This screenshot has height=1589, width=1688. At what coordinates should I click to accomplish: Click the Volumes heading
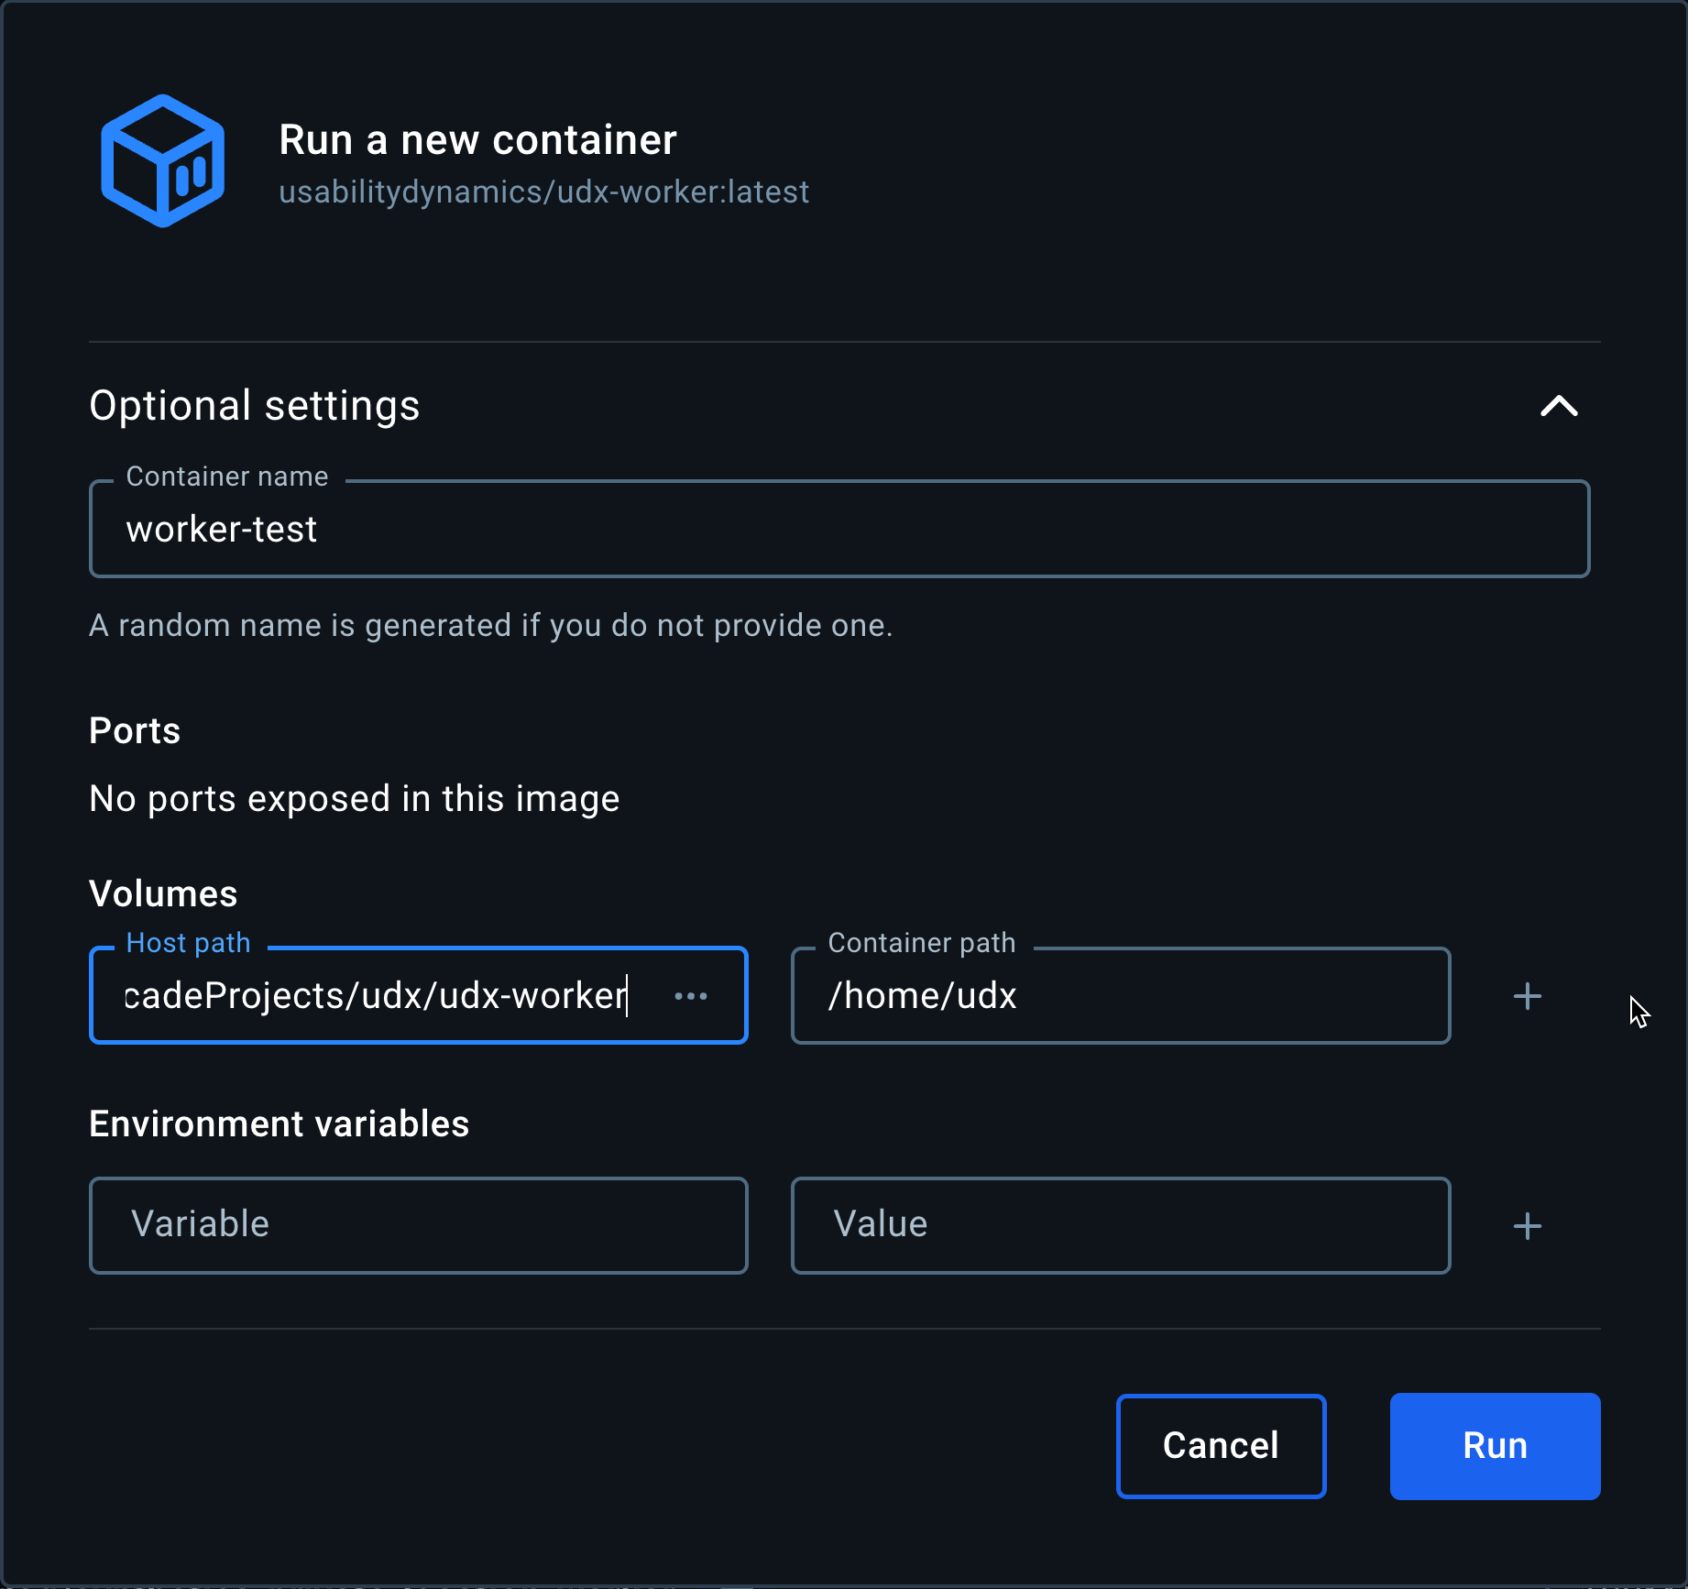coord(163,893)
